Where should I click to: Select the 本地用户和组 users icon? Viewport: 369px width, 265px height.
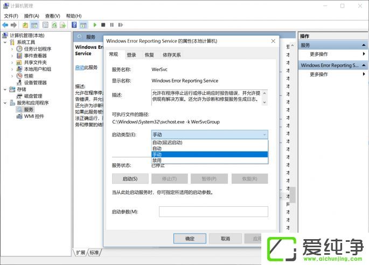19,69
